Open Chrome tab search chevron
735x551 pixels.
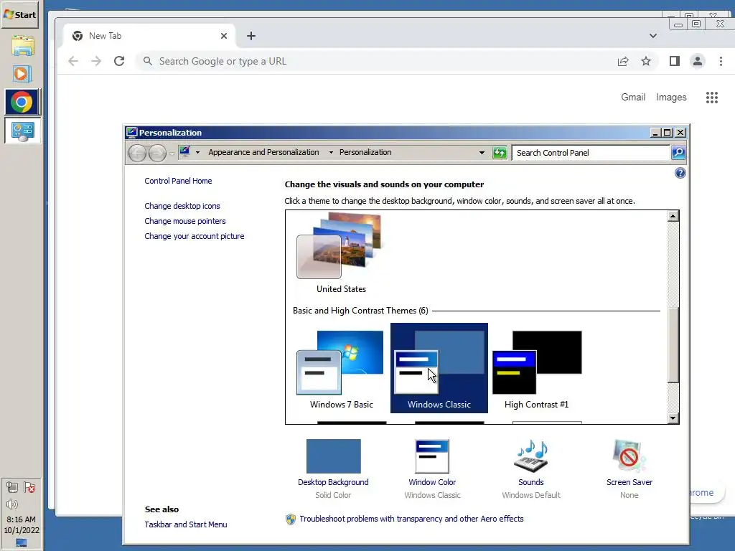pos(653,36)
